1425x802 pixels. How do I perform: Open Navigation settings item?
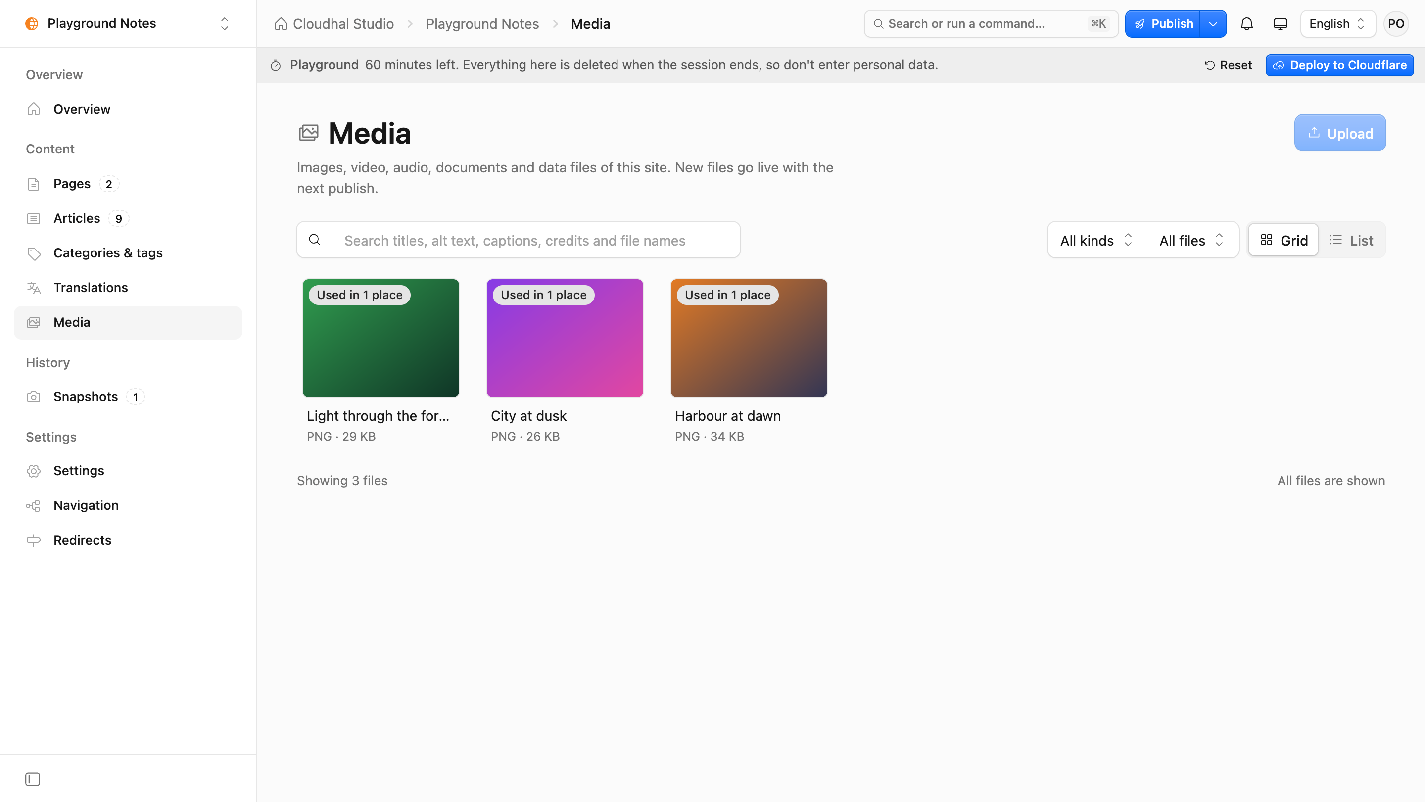(128, 505)
